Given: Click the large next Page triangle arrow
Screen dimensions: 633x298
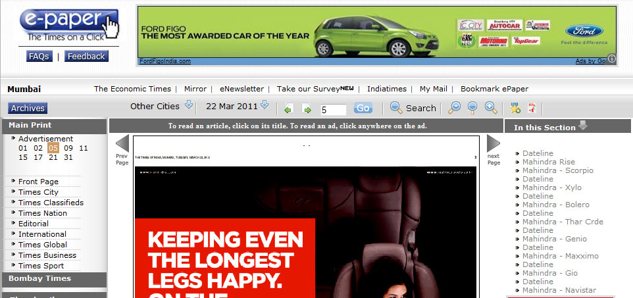Looking at the screenshot, I should point(494,143).
